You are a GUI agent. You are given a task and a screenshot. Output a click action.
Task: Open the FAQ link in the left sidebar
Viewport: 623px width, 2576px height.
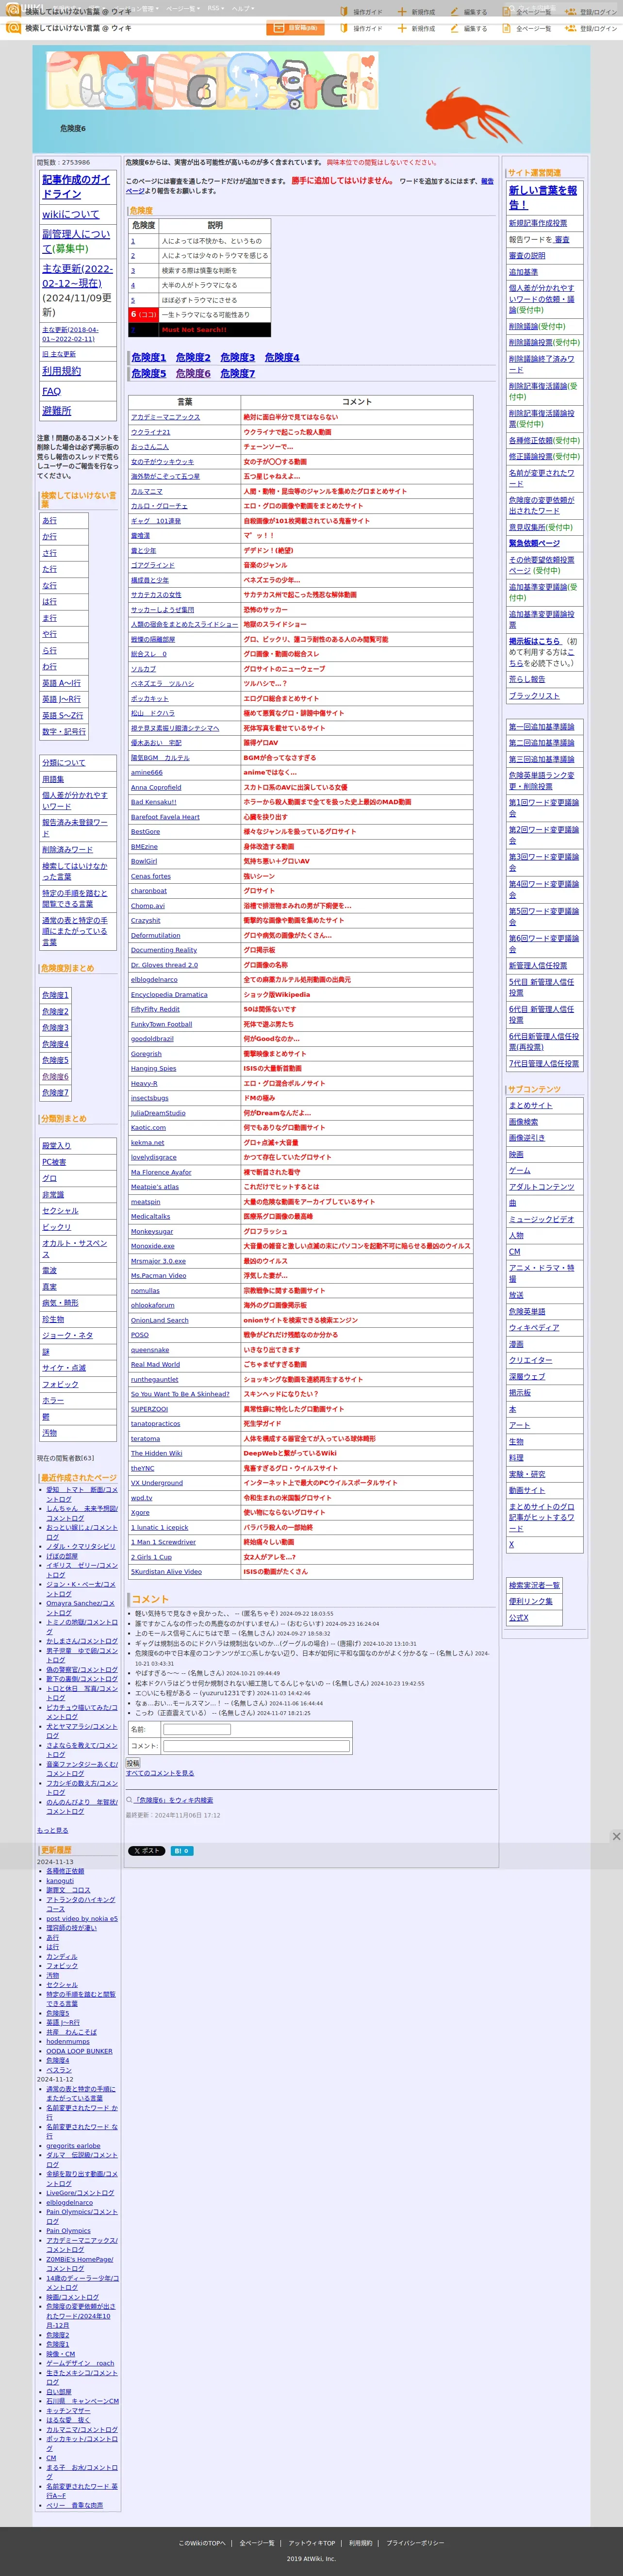coord(51,391)
